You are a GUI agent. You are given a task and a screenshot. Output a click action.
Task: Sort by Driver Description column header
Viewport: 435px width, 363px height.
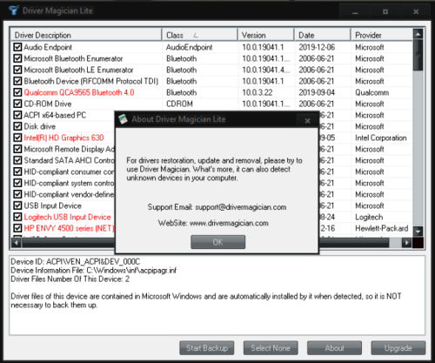pos(86,35)
